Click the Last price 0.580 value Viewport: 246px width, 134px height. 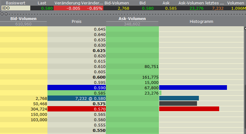[47, 8]
